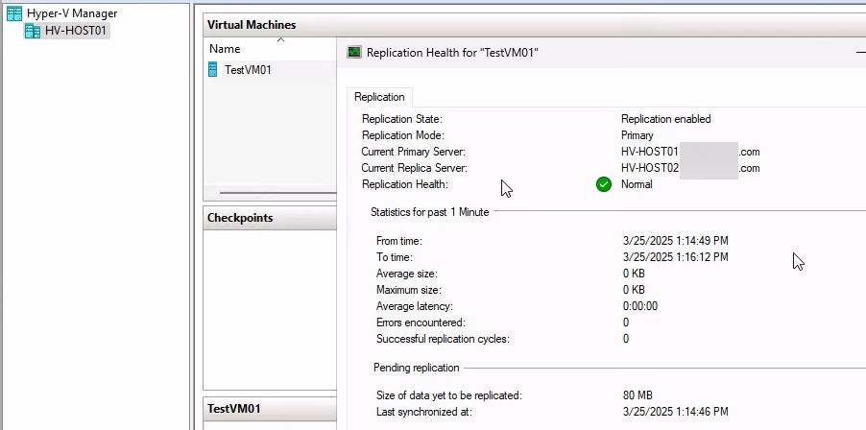Click the 'Last synchronized at:' label
This screenshot has width=866, height=430.
(424, 412)
